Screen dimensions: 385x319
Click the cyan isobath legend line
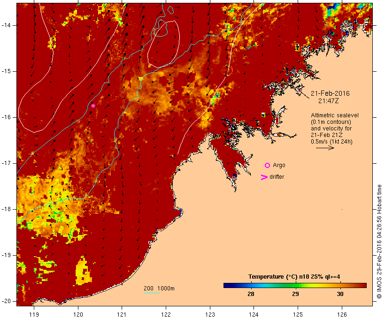tap(152, 293)
